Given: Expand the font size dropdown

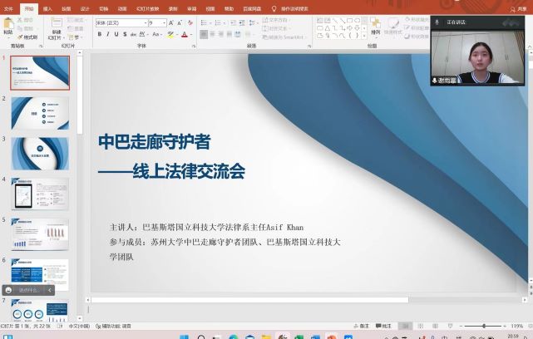Looking at the screenshot, I should click(x=164, y=23).
